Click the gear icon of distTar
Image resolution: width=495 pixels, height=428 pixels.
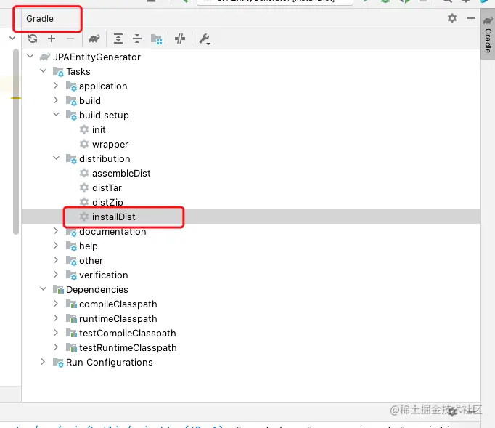point(84,187)
